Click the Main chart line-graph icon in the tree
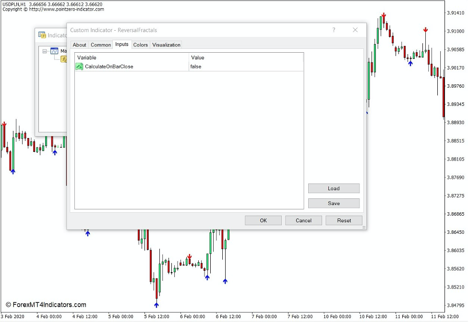 [x=54, y=51]
